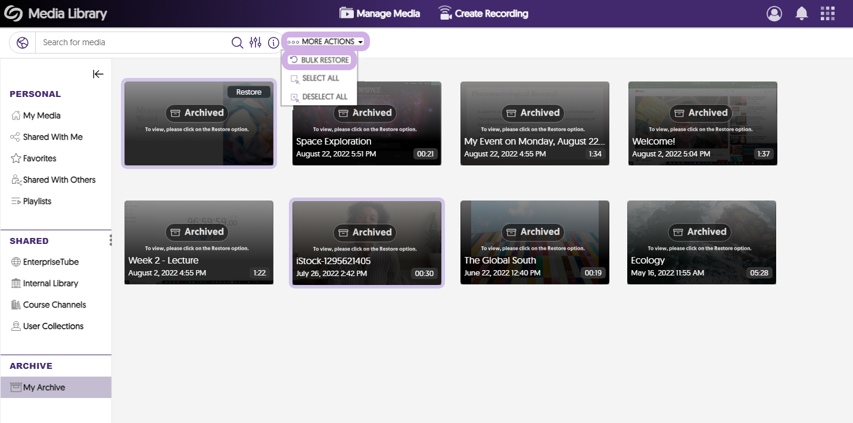Click the search magnifier icon
Screen dimensions: 853x423
click(237, 42)
